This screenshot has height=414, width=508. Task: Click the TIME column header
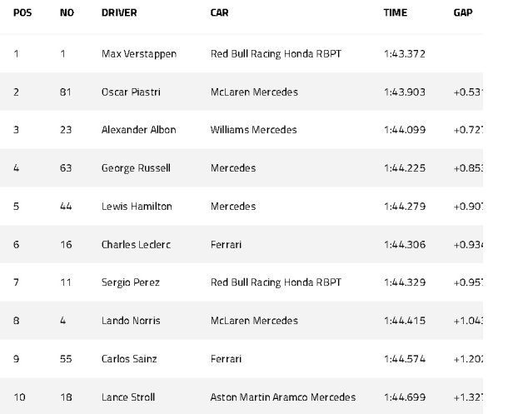396,12
